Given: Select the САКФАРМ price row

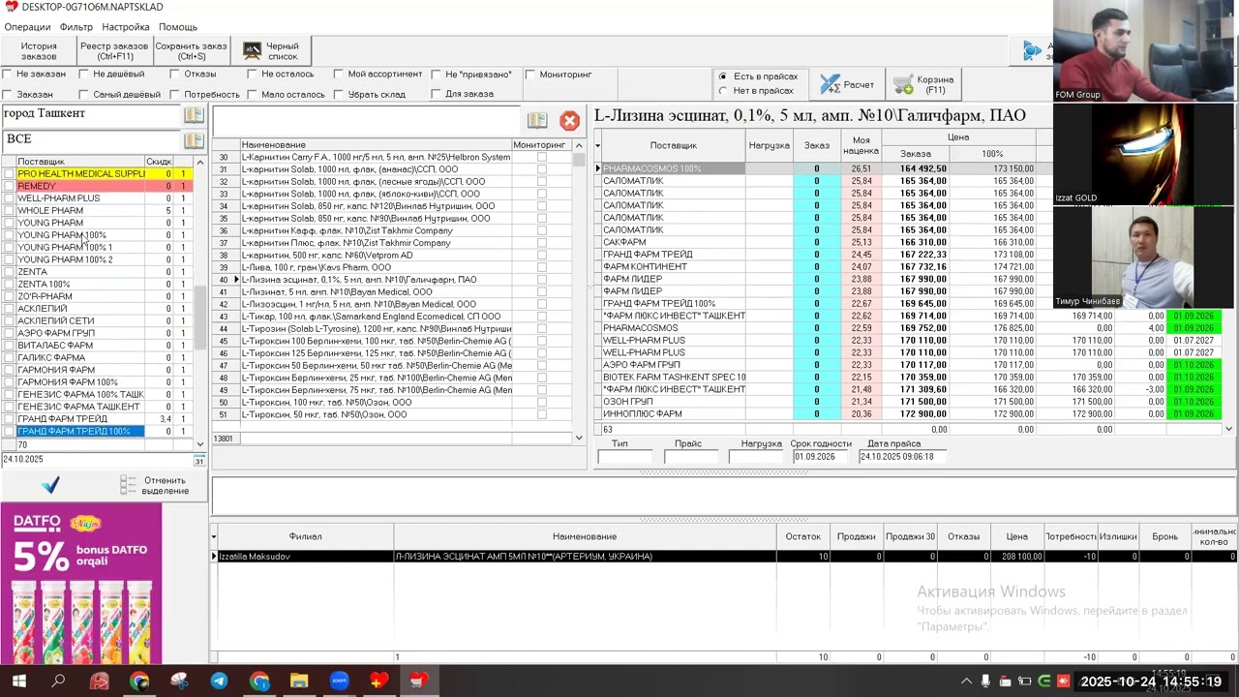Looking at the screenshot, I should [673, 243].
